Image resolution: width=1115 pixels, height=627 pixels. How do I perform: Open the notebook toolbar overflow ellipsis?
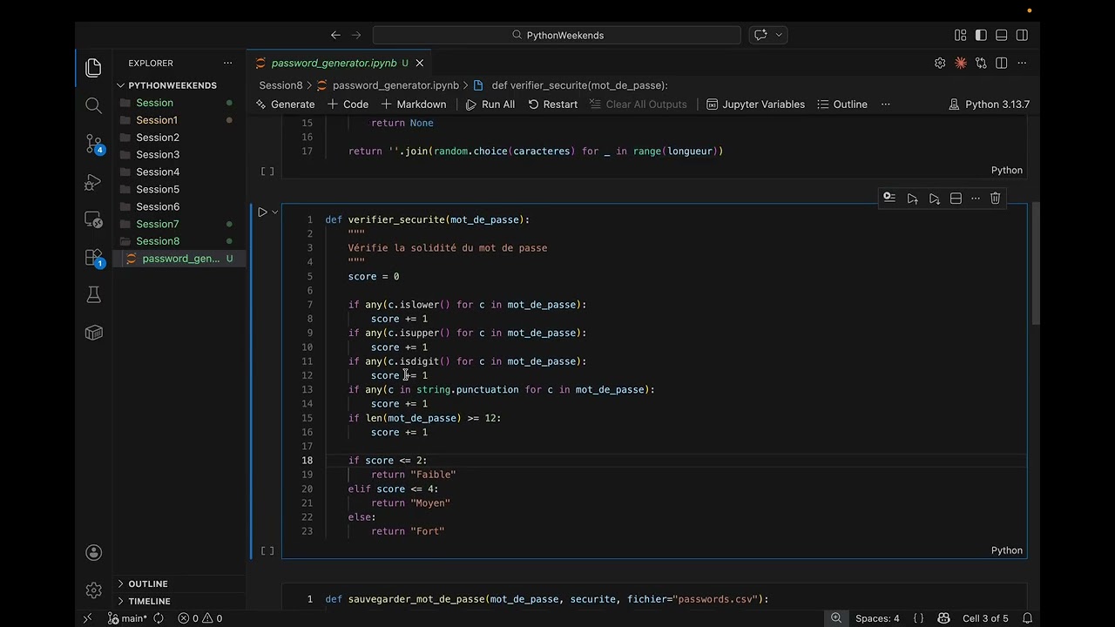[x=886, y=104]
